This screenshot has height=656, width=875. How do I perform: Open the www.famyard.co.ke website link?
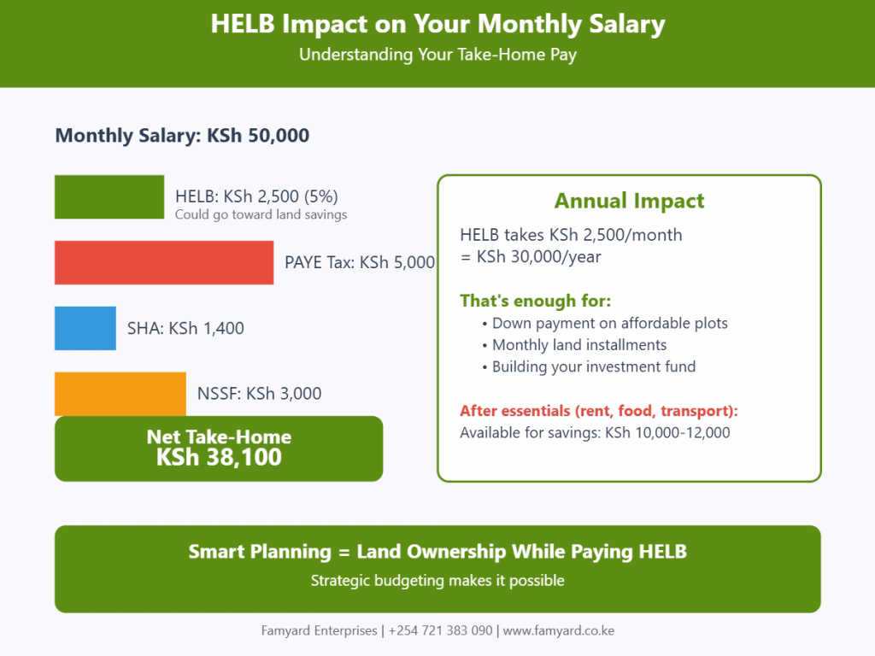tap(559, 631)
